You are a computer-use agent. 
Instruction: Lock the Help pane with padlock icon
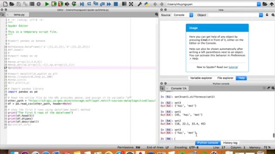(267, 15)
